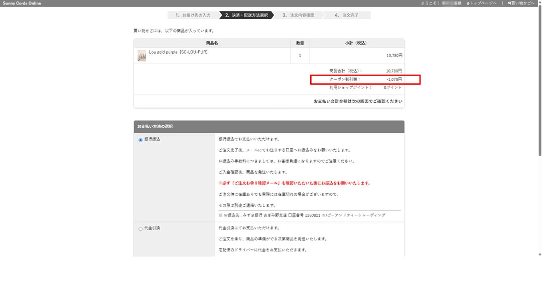Click the highlighted クーポン割引額 row
The height and width of the screenshot is (291, 542).
[365, 79]
